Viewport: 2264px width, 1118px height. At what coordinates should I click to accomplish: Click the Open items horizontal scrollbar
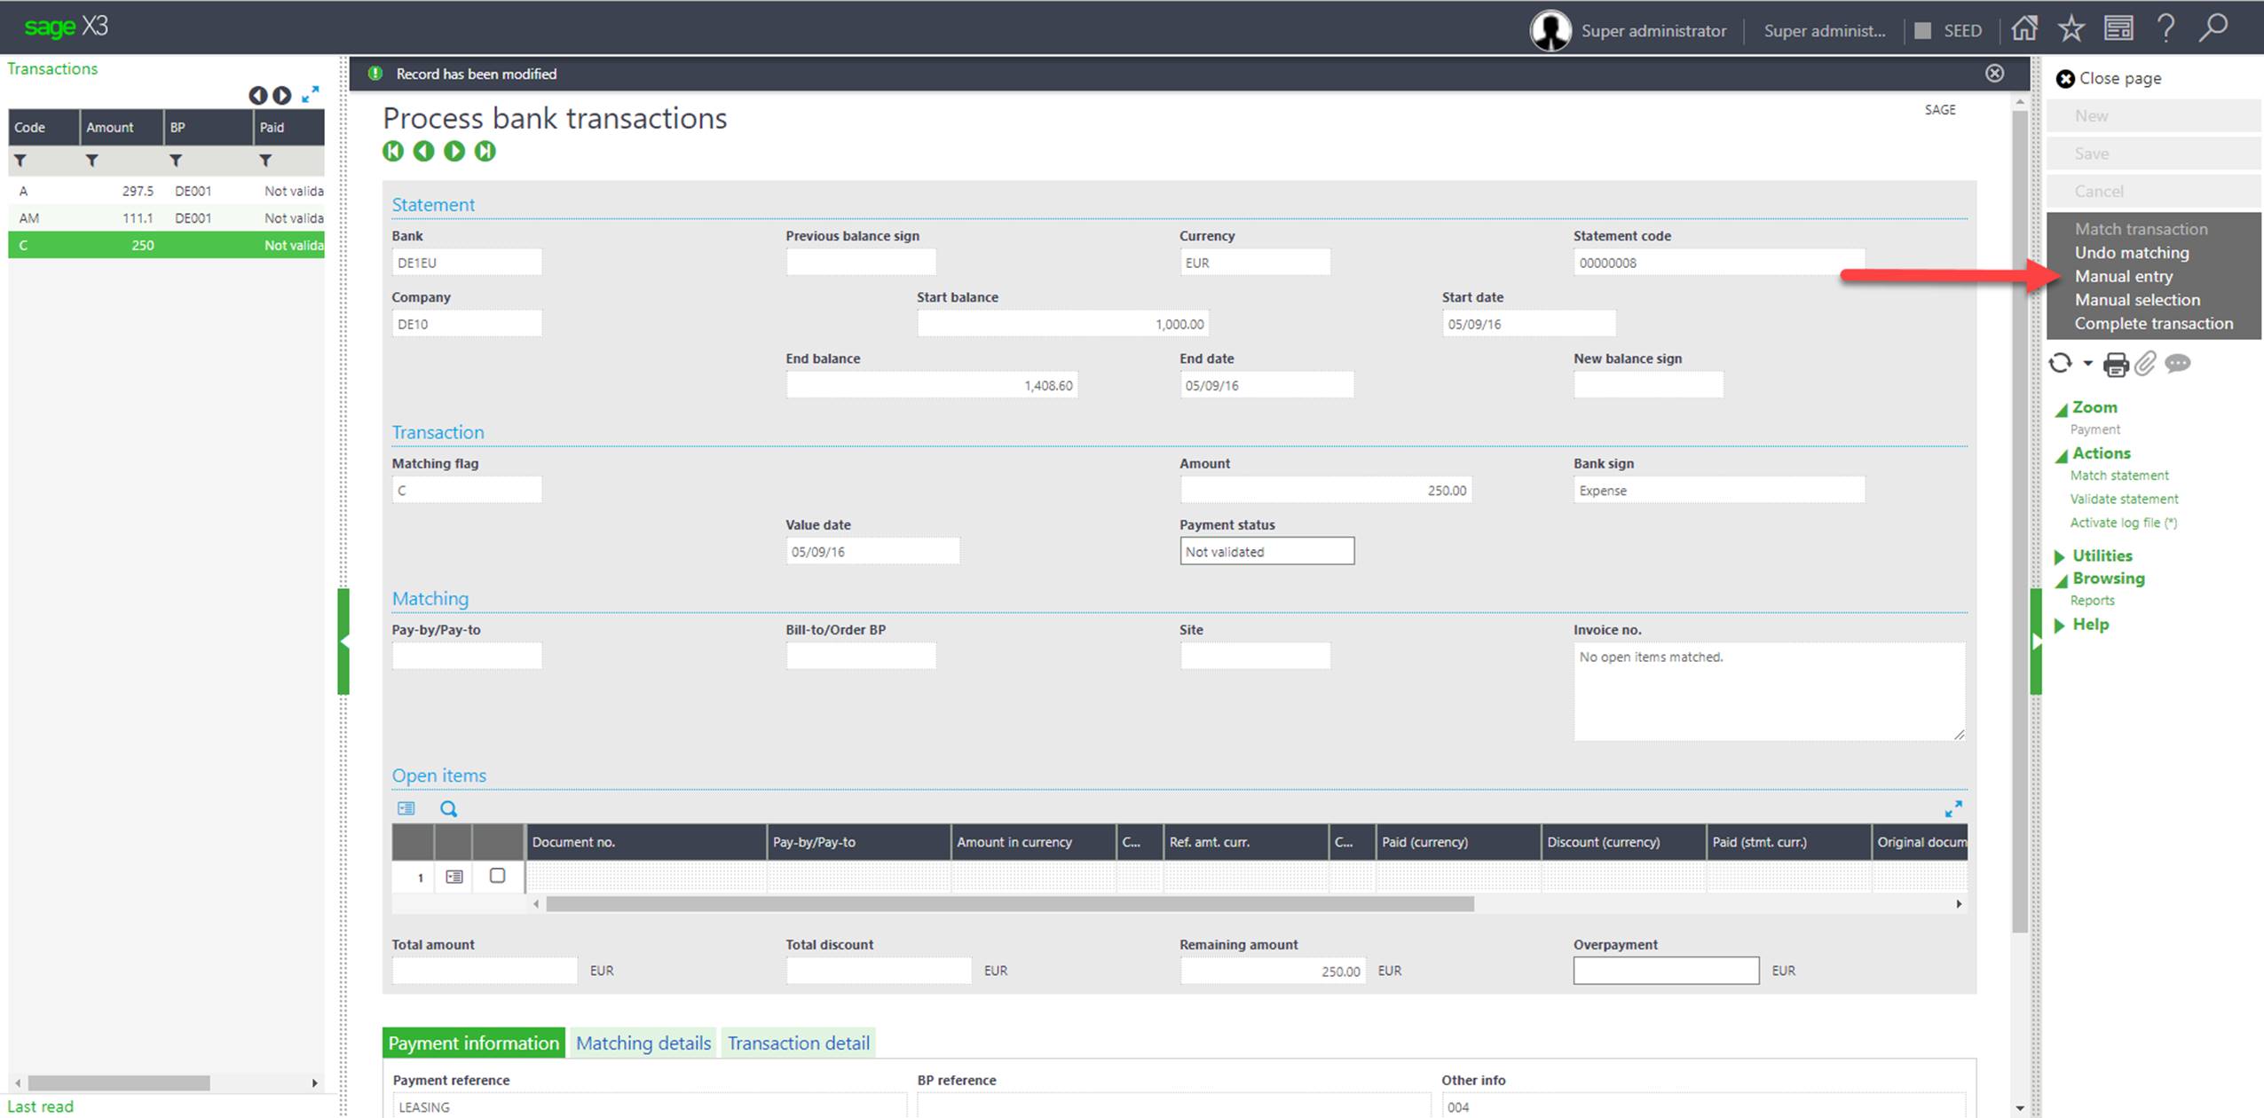tap(1009, 904)
